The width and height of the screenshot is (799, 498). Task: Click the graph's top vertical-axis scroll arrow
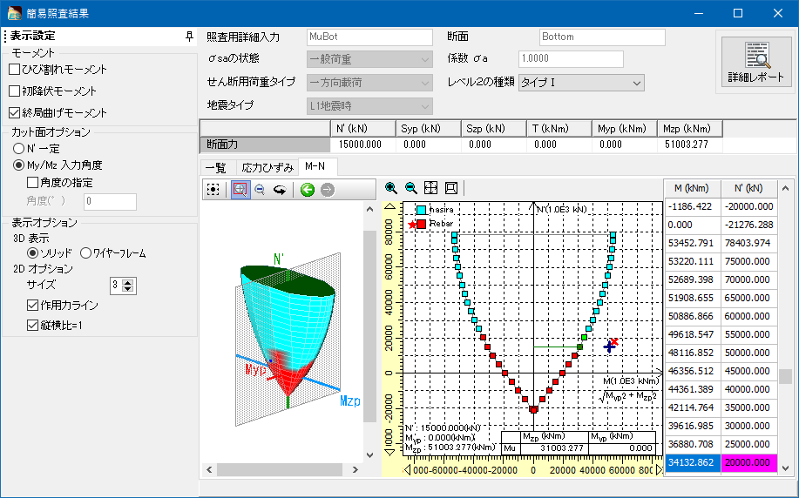tap(389, 206)
